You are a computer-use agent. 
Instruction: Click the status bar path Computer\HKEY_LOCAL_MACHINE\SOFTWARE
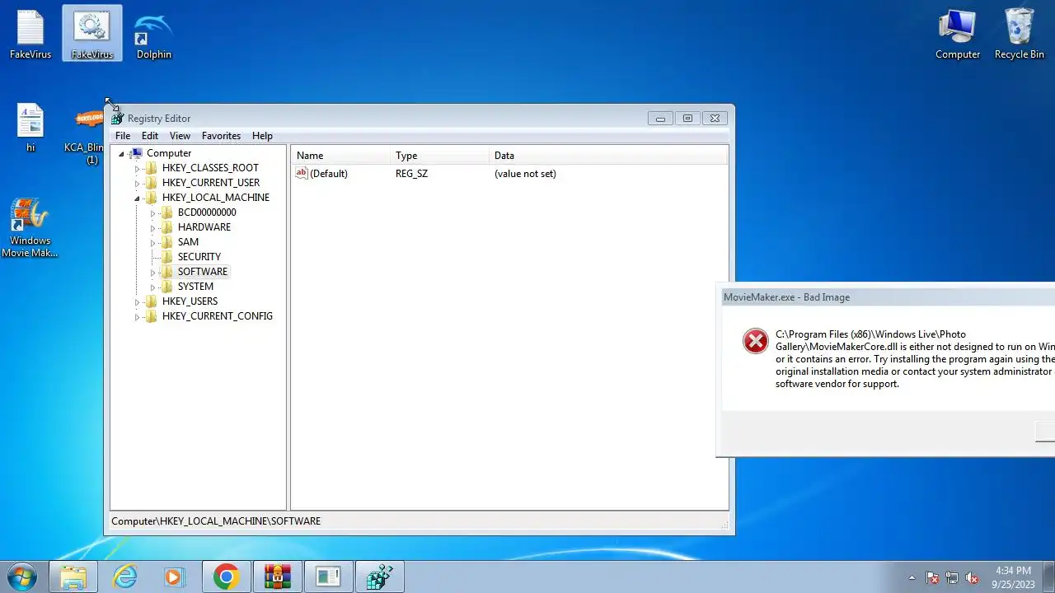216,521
